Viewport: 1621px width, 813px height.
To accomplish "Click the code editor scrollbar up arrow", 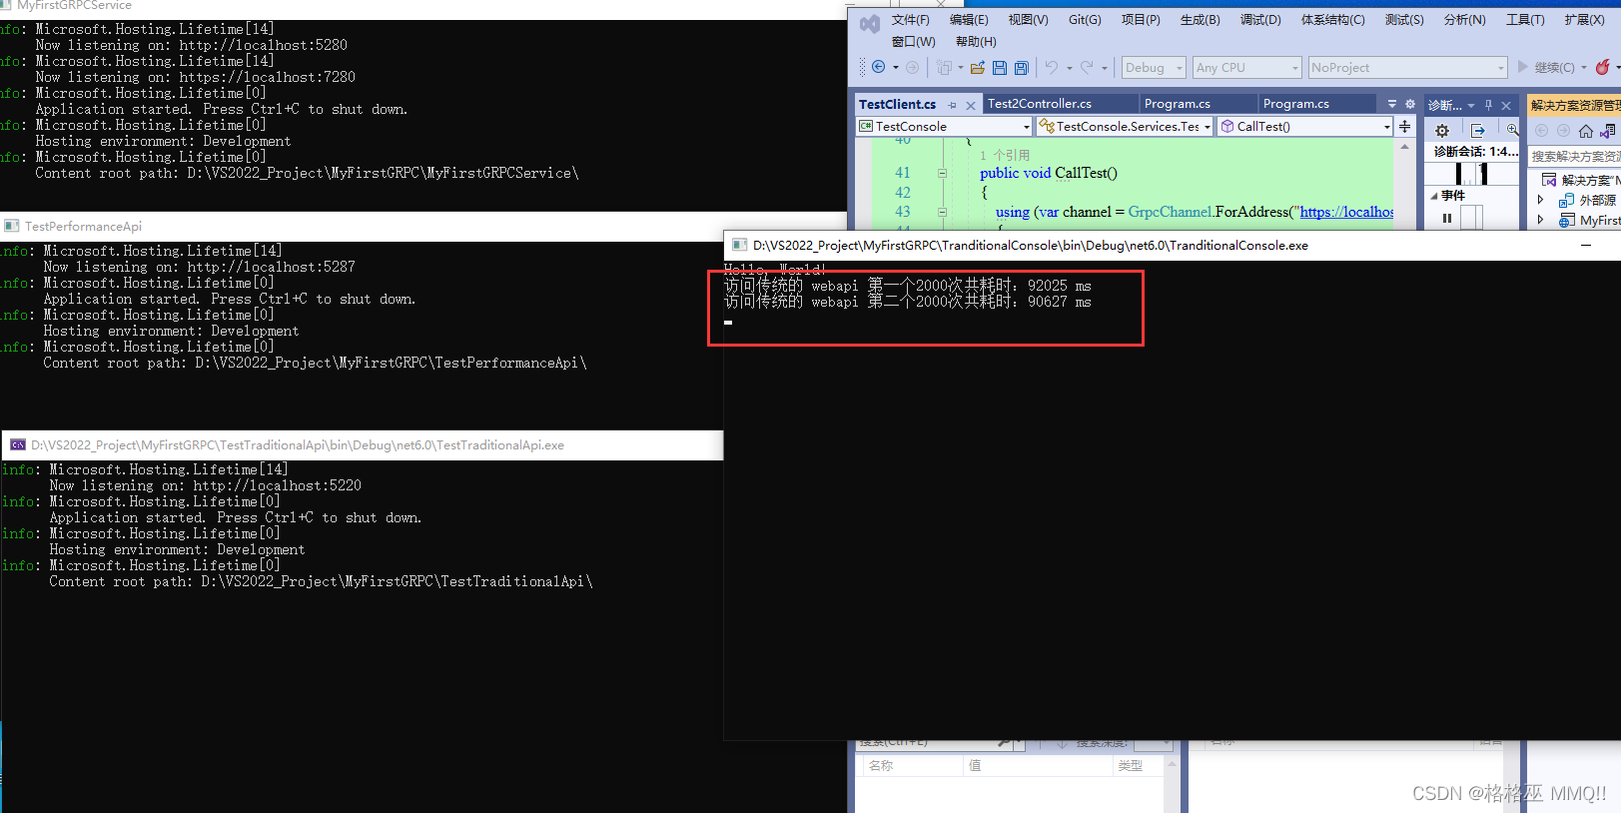I will tap(1405, 147).
